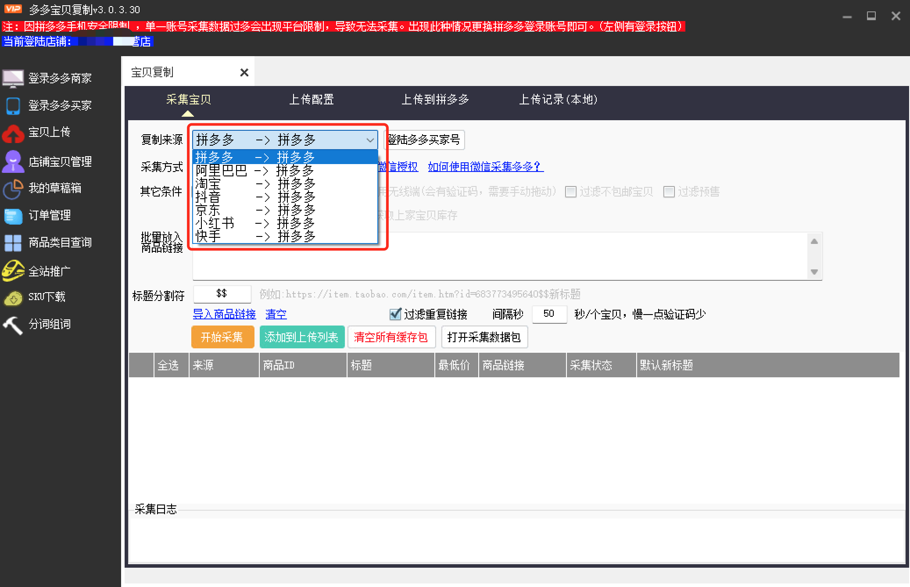Switch to the 上传配置 tab

tap(311, 100)
